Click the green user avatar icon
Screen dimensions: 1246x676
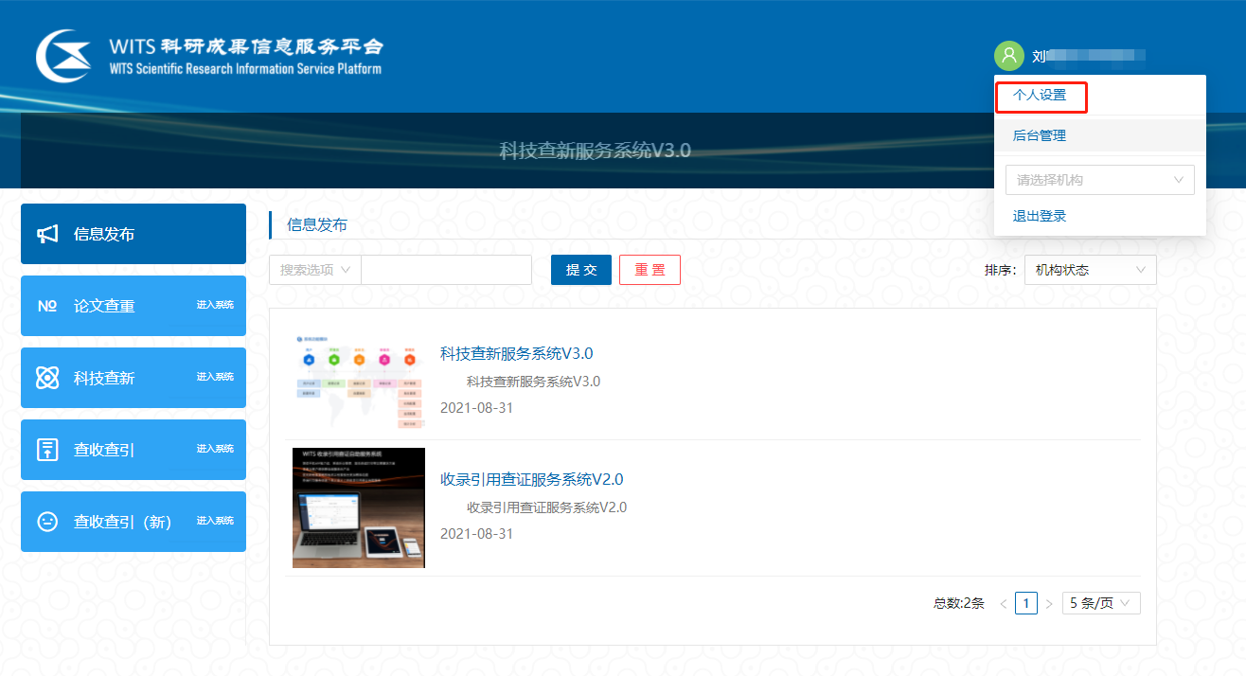click(1008, 56)
